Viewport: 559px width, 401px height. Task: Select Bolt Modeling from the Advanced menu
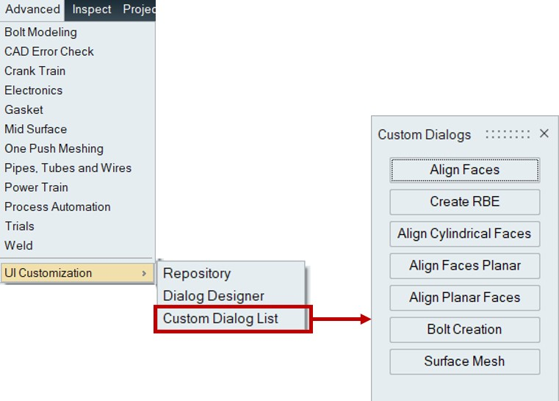pyautogui.click(x=40, y=32)
